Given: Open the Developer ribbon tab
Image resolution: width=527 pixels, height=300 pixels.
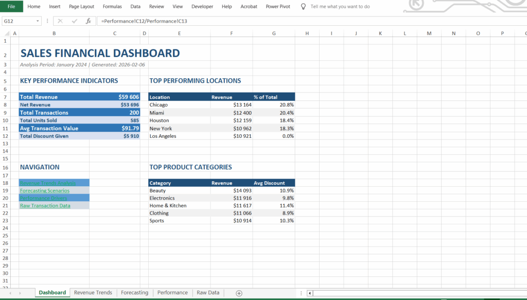Looking at the screenshot, I should click(x=202, y=6).
